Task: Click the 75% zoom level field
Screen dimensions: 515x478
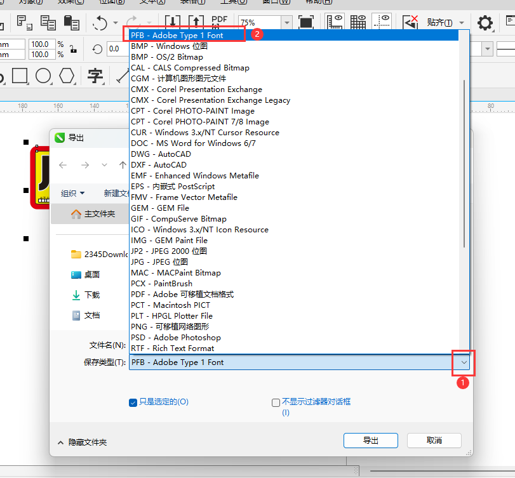Action: tap(260, 23)
